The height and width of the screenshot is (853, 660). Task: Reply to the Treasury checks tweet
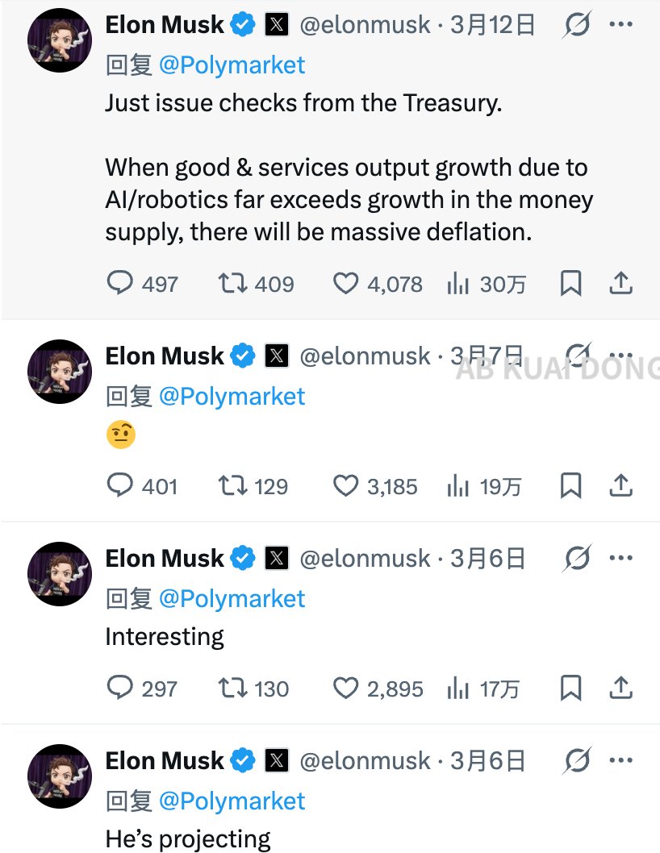[119, 284]
